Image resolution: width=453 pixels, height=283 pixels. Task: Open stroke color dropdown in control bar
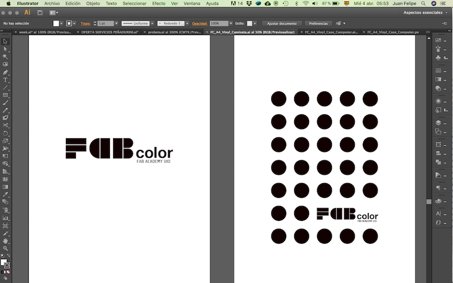tap(74, 23)
